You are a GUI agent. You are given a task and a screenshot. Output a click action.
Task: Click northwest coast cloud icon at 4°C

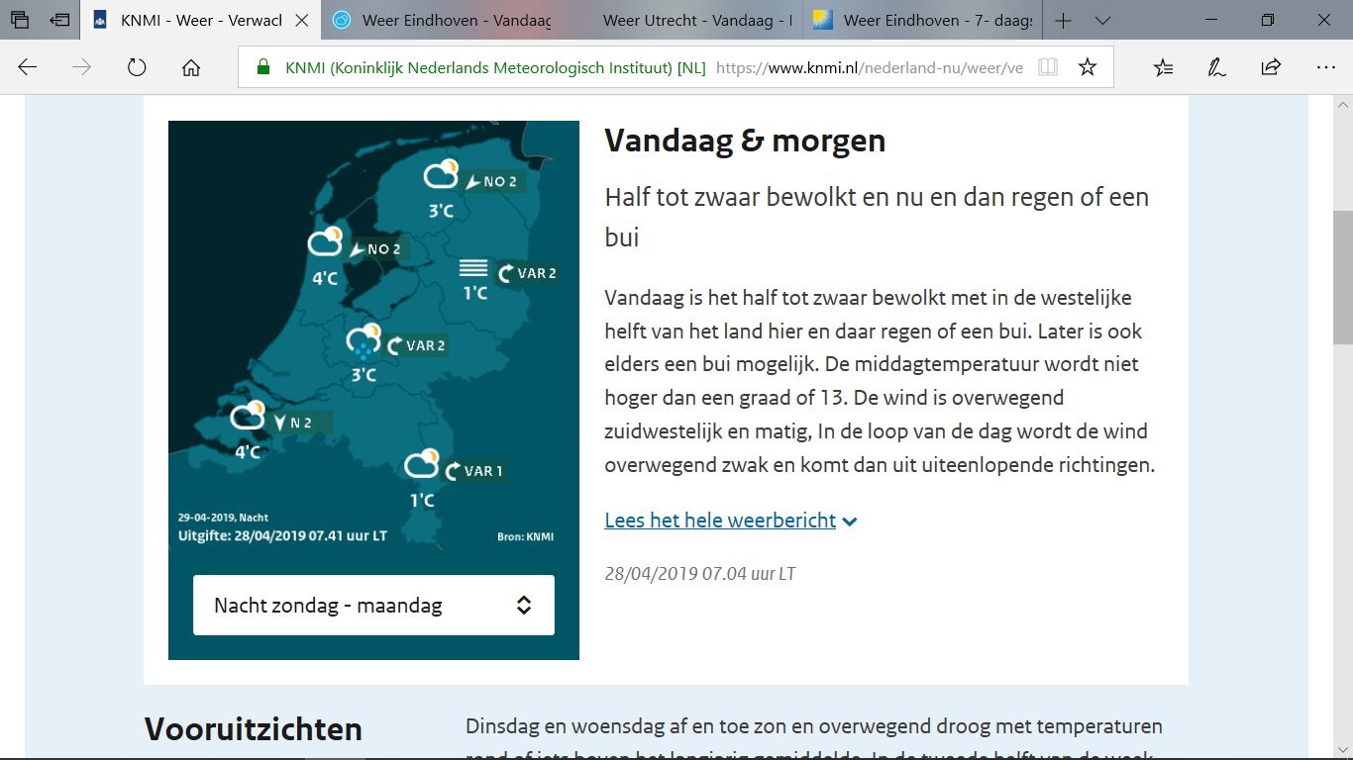[x=325, y=242]
